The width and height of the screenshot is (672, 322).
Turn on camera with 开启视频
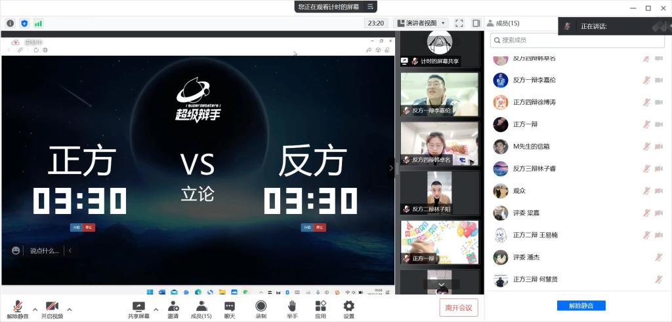(52, 306)
